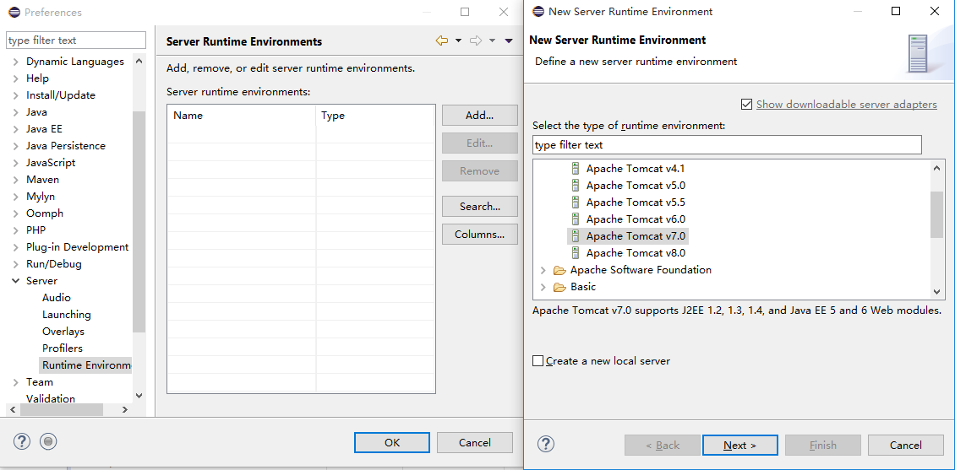Open the forward history dropdown arrow
The image size is (955, 470).
(492, 41)
